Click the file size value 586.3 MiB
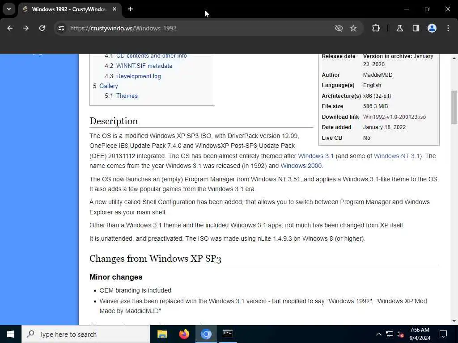 [375, 106]
